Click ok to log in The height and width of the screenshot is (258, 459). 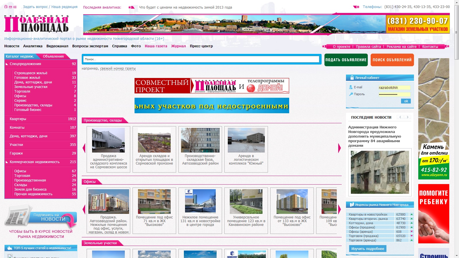point(406,101)
